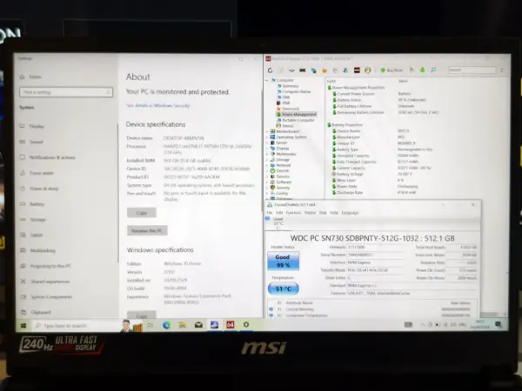Expand the Multimedia node in AIDA64

pos(267,154)
